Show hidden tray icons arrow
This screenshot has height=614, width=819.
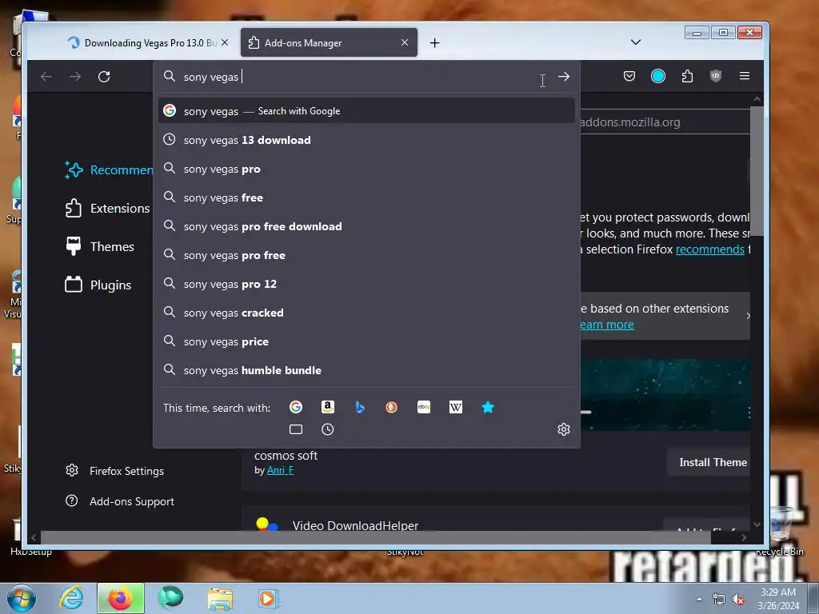click(x=699, y=599)
